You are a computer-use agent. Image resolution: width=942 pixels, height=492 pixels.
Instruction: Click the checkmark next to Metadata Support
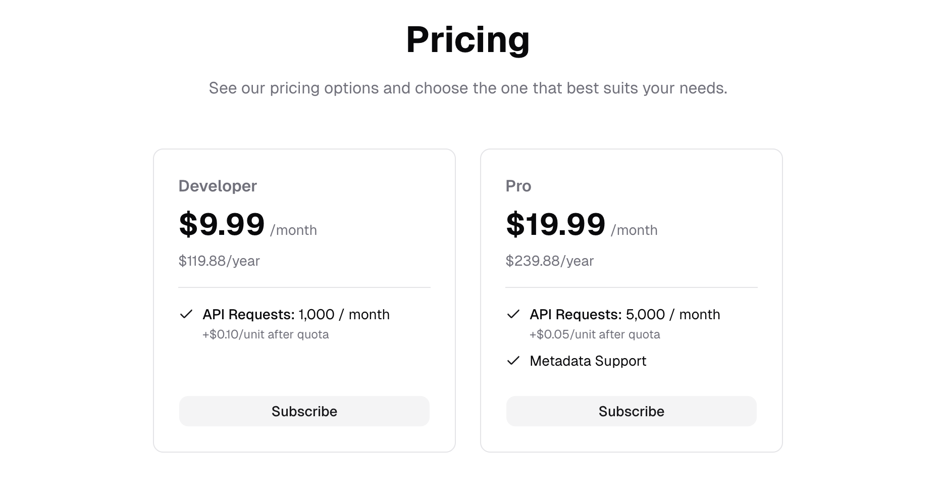click(x=514, y=361)
